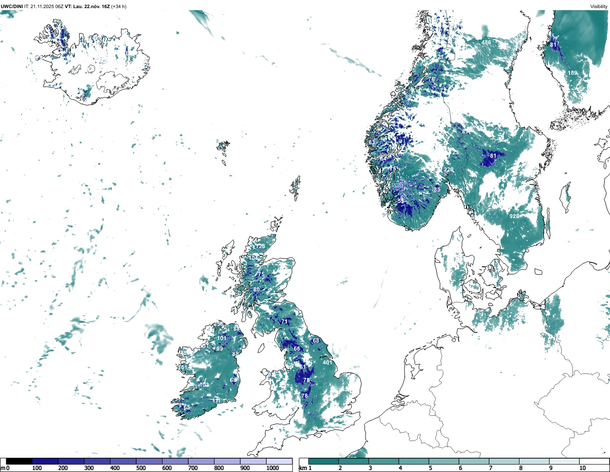Click the 'Lau. 22.nóv. 16Z' valid time
Viewport: 610px width, 472px height.
[91, 6]
